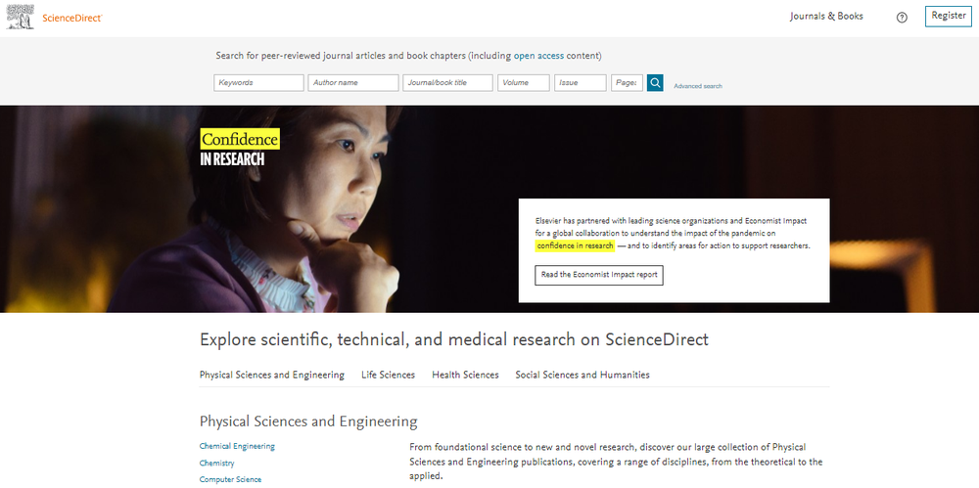
Task: Follow the open access link
Action: (x=538, y=56)
